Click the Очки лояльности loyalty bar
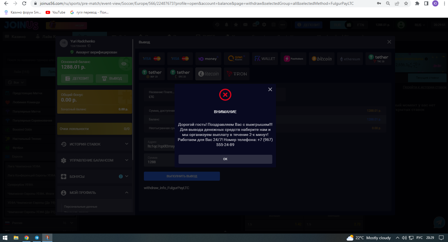Image resolution: width=448 pixels, height=242 pixels. coord(95,129)
